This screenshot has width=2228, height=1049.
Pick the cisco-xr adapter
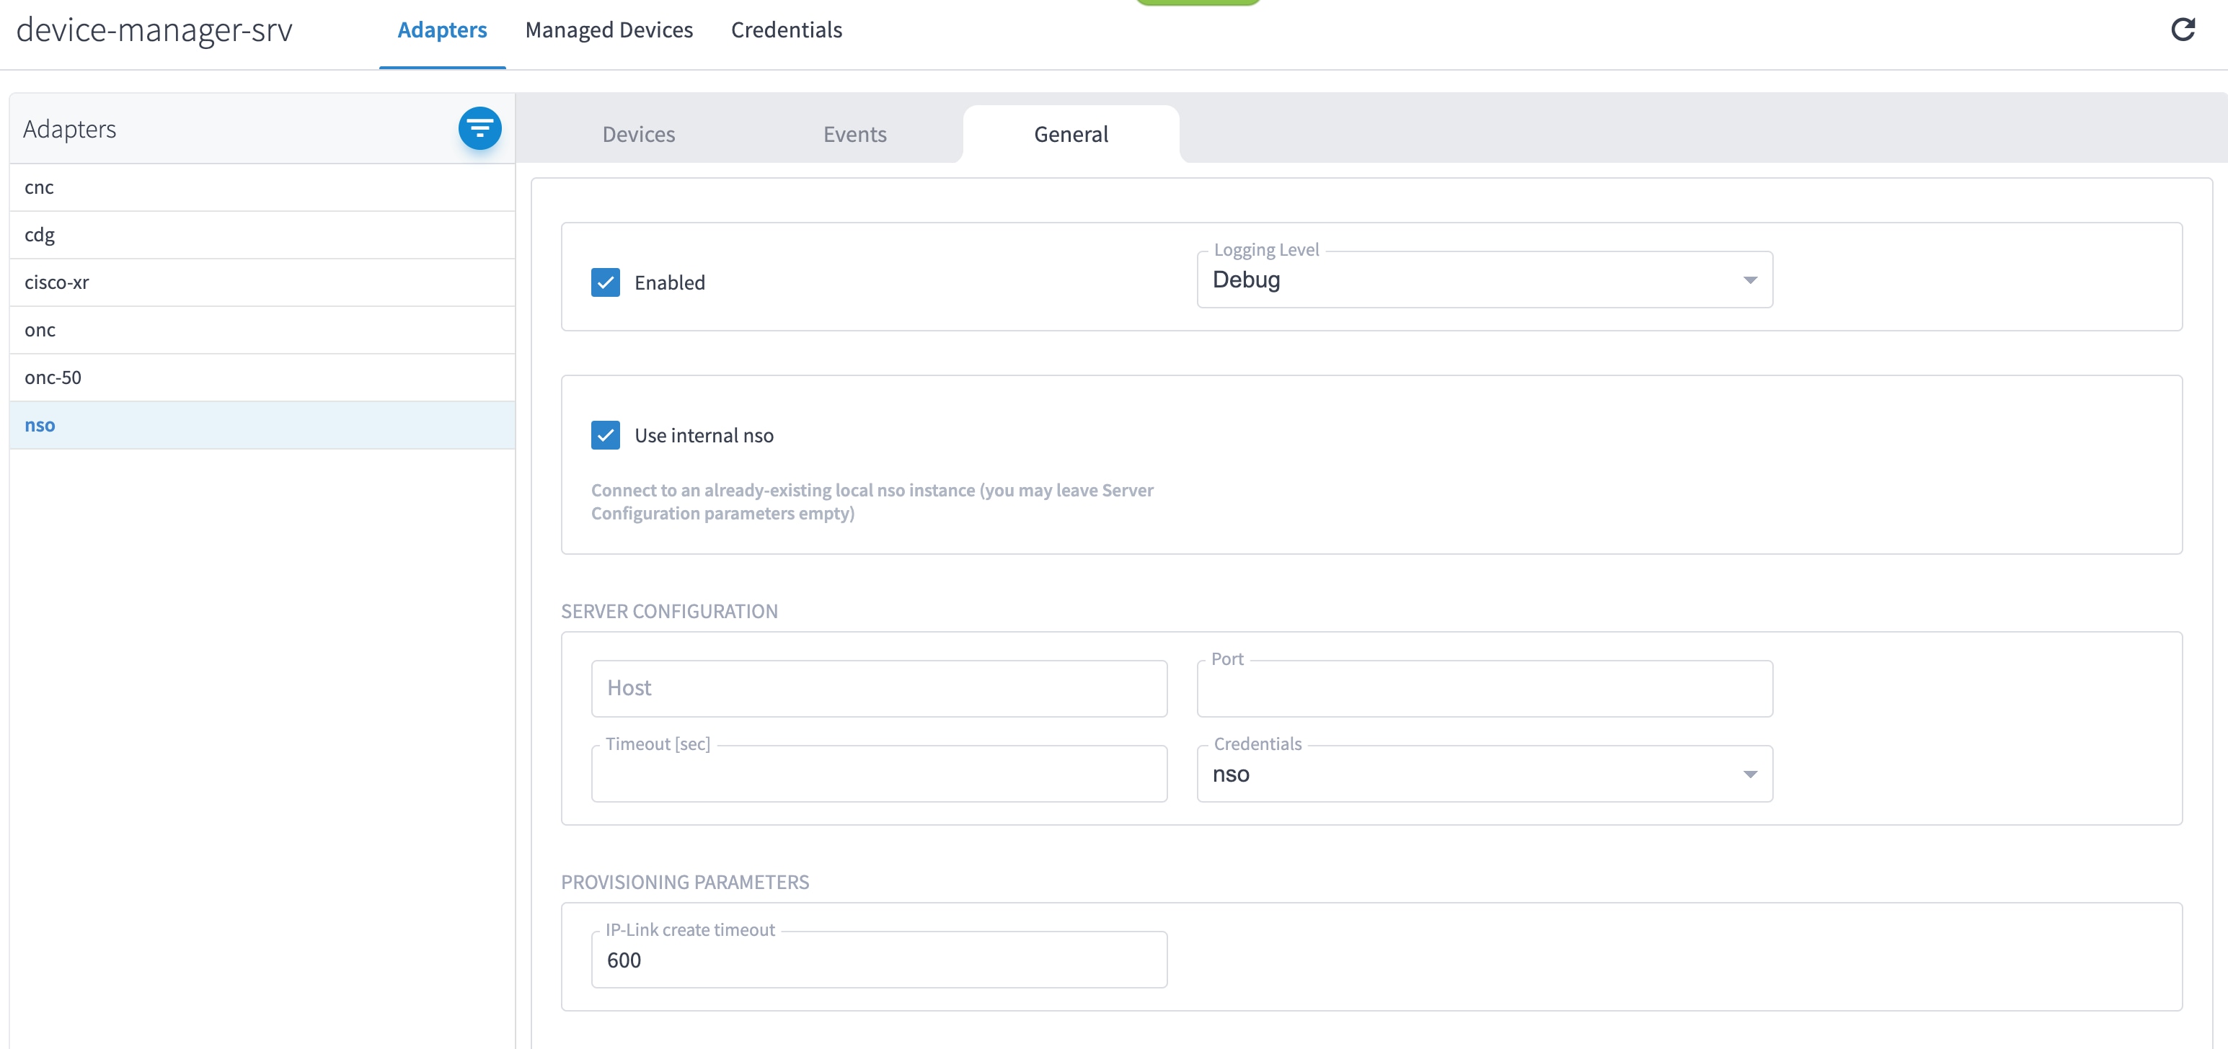pos(262,282)
